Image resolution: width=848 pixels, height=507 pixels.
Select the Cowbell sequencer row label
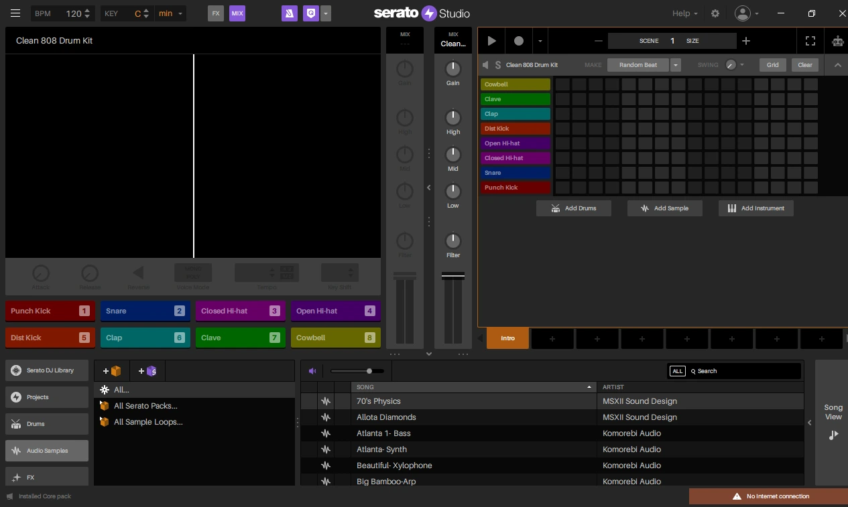coord(516,84)
